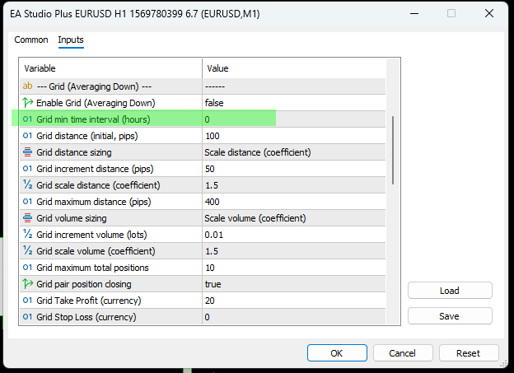514x373 pixels.
Task: Select 'Grid increment distance (pips)' label
Action: [x=95, y=169]
